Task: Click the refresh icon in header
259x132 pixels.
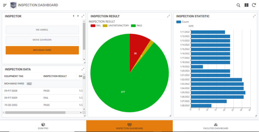Action: tap(254, 5)
